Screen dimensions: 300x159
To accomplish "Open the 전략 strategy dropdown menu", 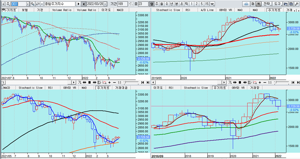I will coord(266,4).
